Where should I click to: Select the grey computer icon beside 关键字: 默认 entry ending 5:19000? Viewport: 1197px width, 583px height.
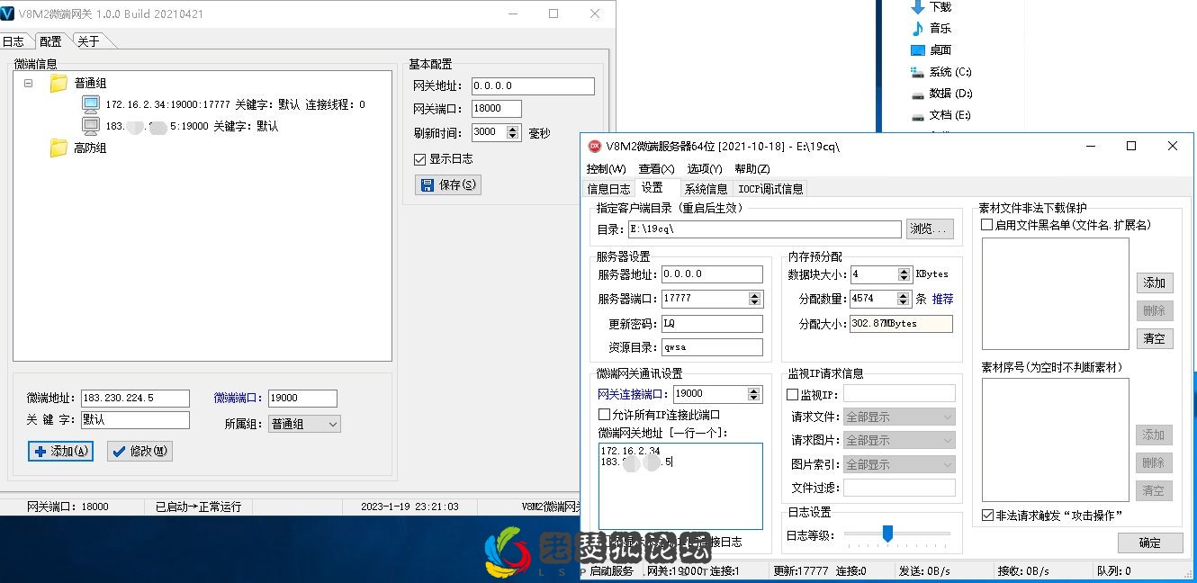(91, 126)
